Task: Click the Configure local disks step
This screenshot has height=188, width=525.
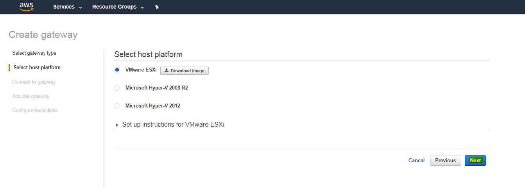Action: point(35,111)
